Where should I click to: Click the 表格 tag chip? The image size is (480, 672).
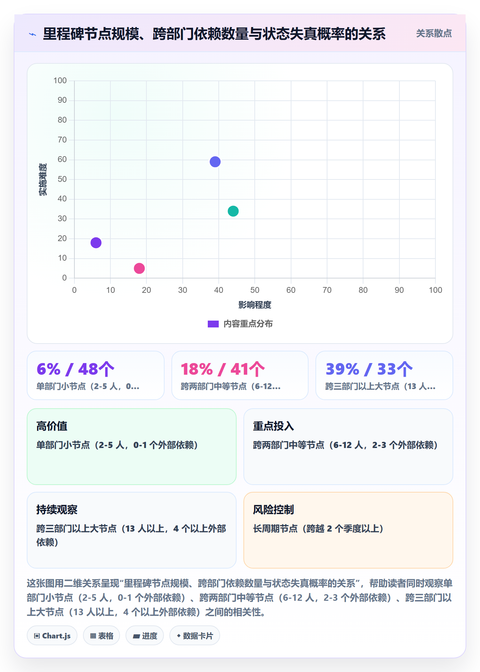pyautogui.click(x=101, y=636)
